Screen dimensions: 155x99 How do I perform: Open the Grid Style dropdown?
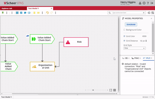pyautogui.click(x=134, y=48)
